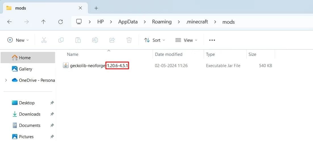Add a new File Explorer tab
313x141 pixels.
pyautogui.click(x=96, y=8)
